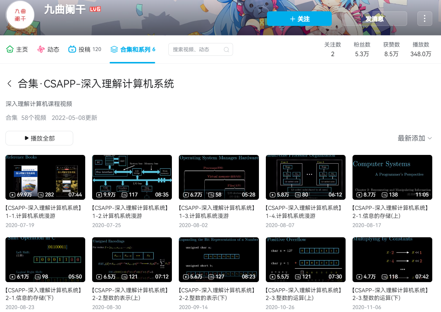Image resolution: width=441 pixels, height=312 pixels.
Task: Focus the 搜索视频、动态 search field
Action: (x=201, y=50)
